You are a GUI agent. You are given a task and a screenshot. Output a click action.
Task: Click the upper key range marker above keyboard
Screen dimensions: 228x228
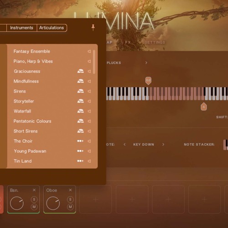(x=148, y=81)
